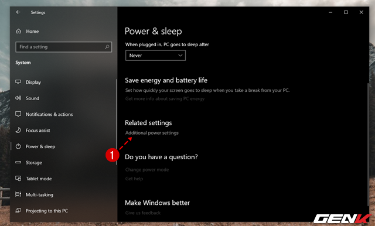Click the Related settings heading
Screen dimensions: 375x226
(x=148, y=123)
